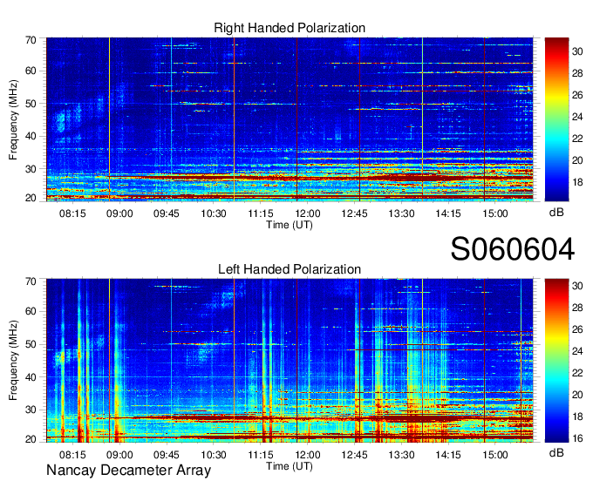Screen dimensions: 593x481
Task: Click the "11:15" time tick of Right Handed plot
Action: (x=261, y=213)
